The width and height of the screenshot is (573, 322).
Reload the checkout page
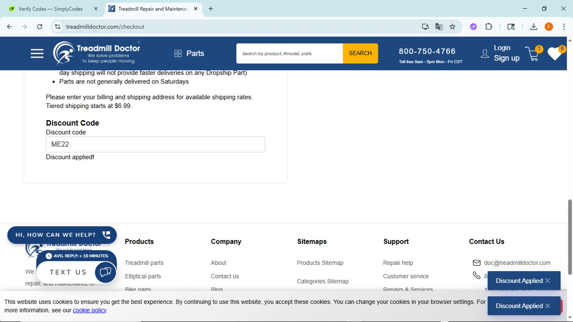(40, 27)
